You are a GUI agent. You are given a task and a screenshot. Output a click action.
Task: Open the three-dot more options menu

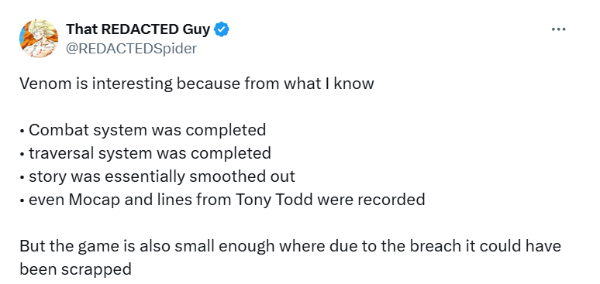(558, 29)
